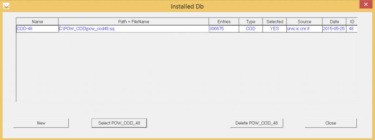
Task: Click the YES selected cell
Action: coord(275,28)
